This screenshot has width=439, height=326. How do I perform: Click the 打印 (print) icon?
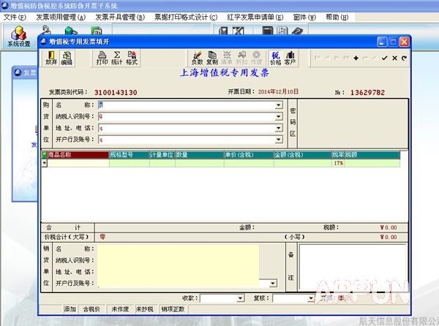tap(102, 58)
